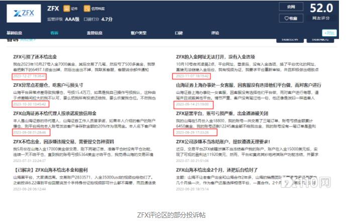This screenshot has width=346, height=224.
Task: Click the orange 信用档案 badge icon
Action: point(87,9)
